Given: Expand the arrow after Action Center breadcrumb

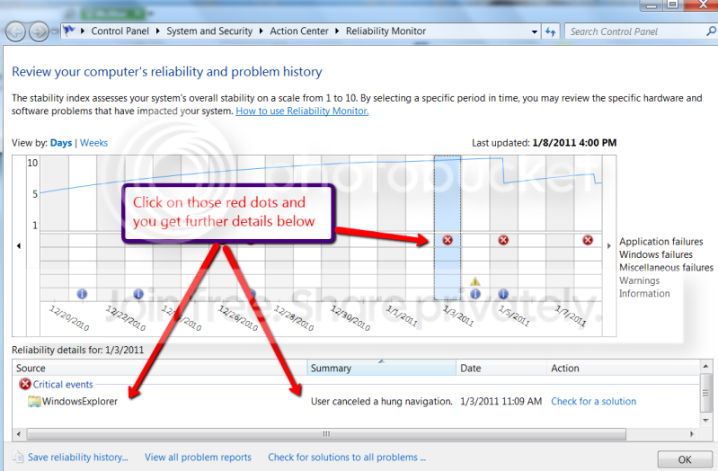Looking at the screenshot, I should pyautogui.click(x=337, y=31).
